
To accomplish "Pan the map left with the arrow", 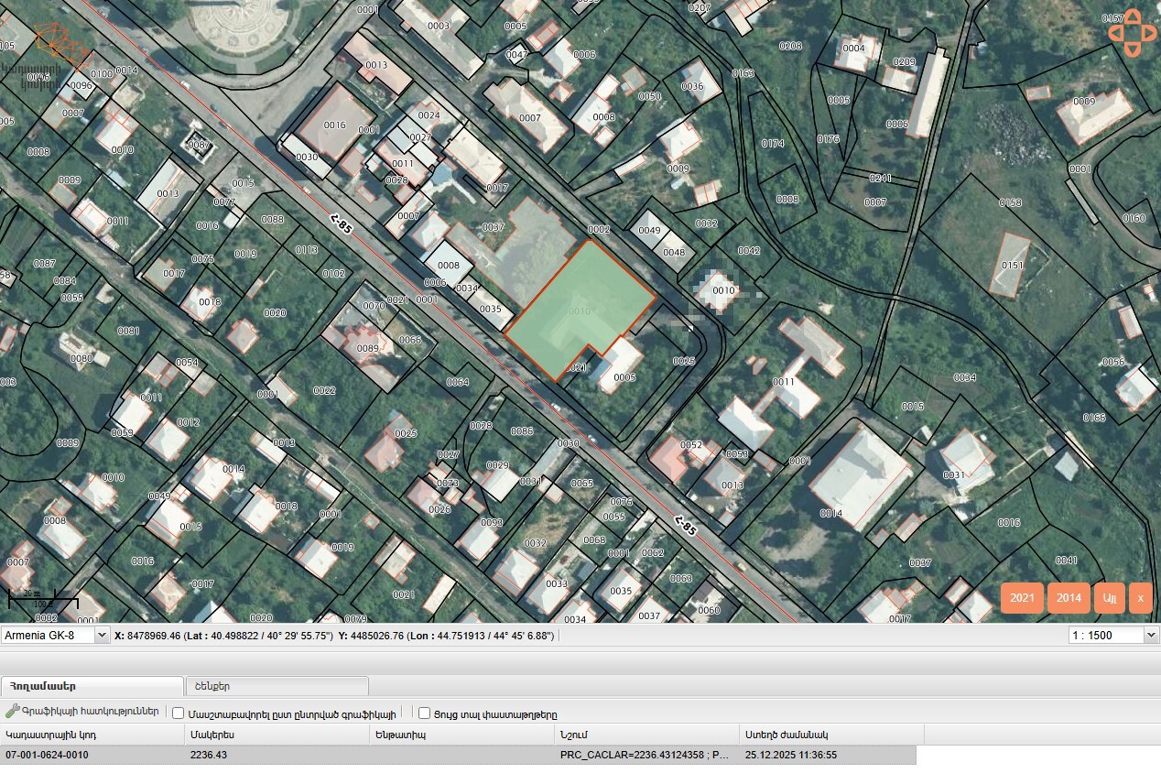I will tap(1115, 33).
